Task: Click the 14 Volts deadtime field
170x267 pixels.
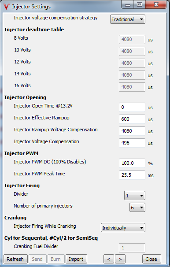Action: [132, 75]
